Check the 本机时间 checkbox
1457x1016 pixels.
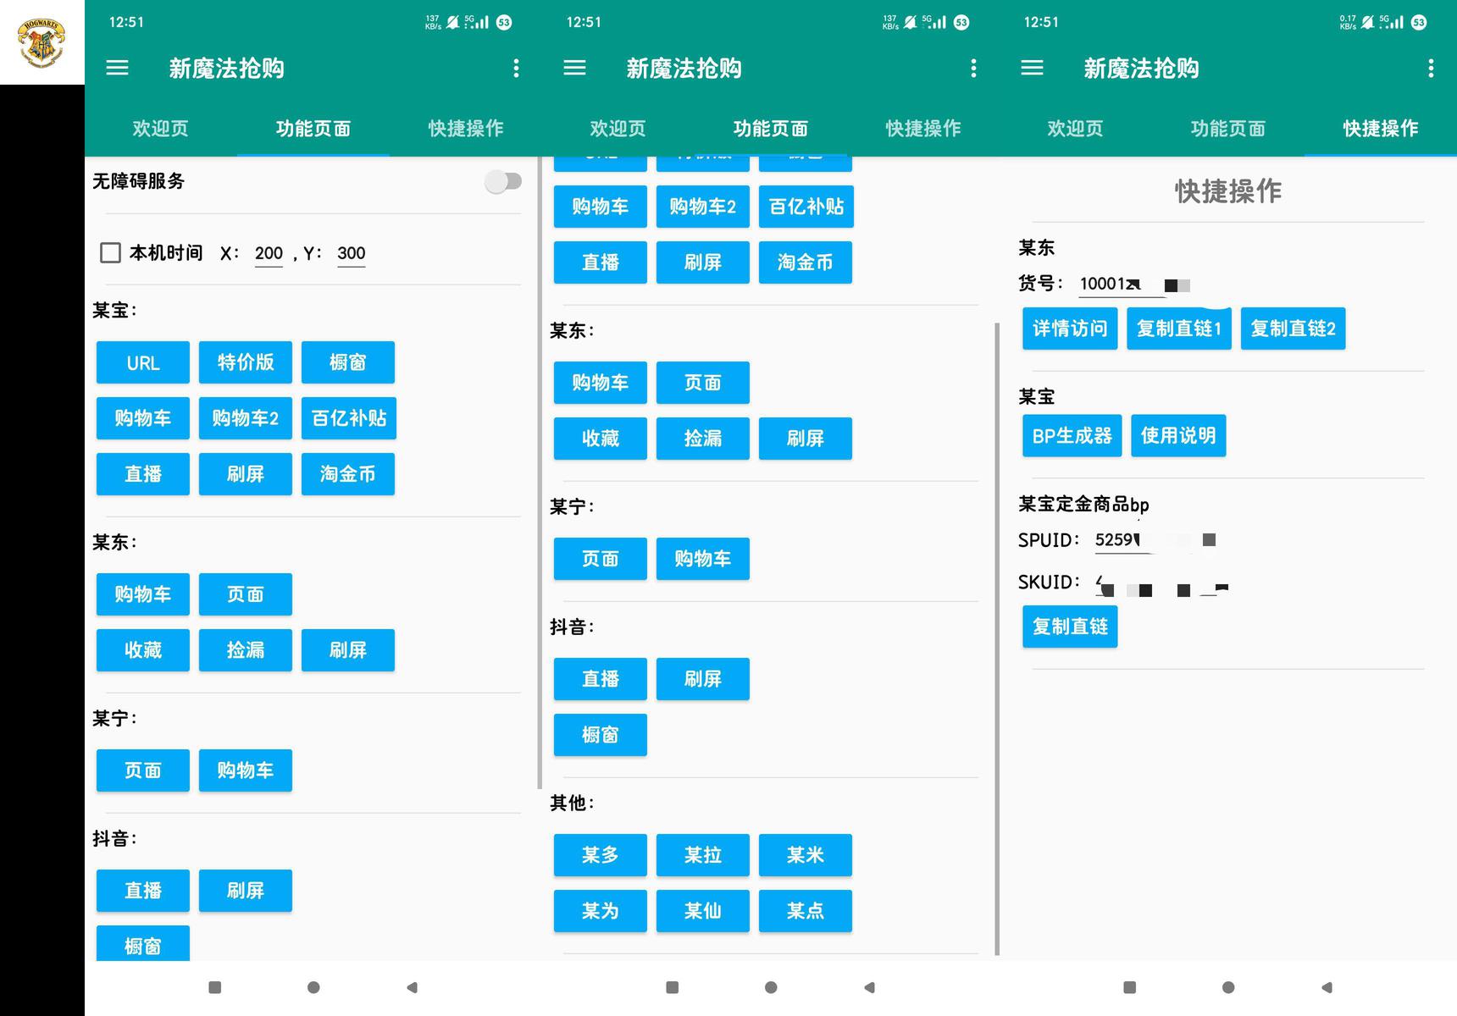click(110, 253)
